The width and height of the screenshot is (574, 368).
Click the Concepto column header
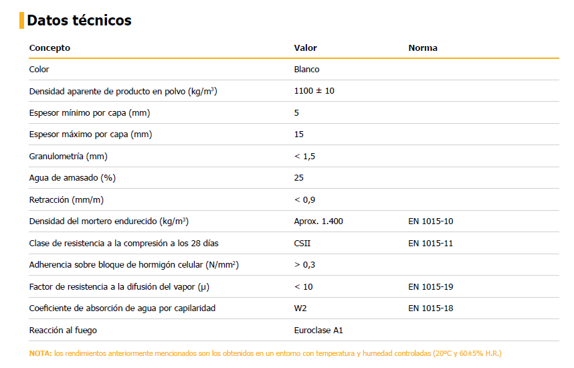(x=50, y=48)
